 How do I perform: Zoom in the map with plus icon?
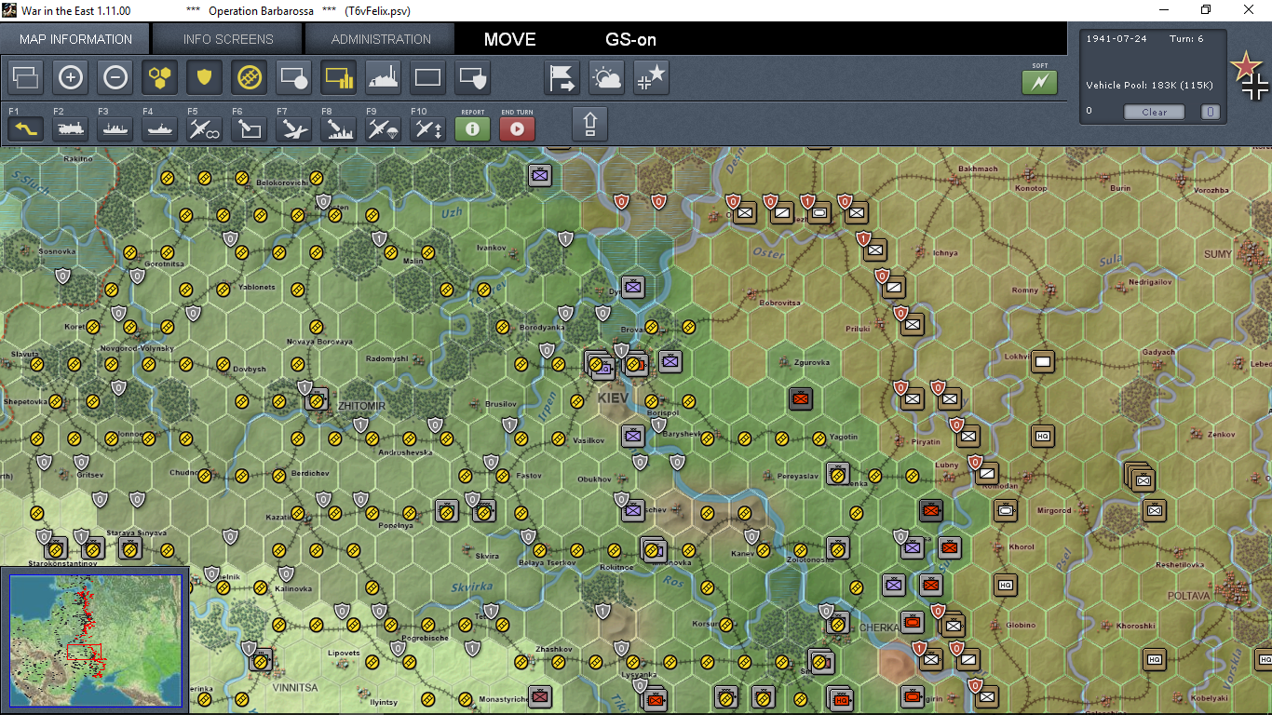point(70,78)
